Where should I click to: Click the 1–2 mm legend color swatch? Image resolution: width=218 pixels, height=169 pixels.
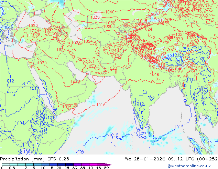pos(22,165)
